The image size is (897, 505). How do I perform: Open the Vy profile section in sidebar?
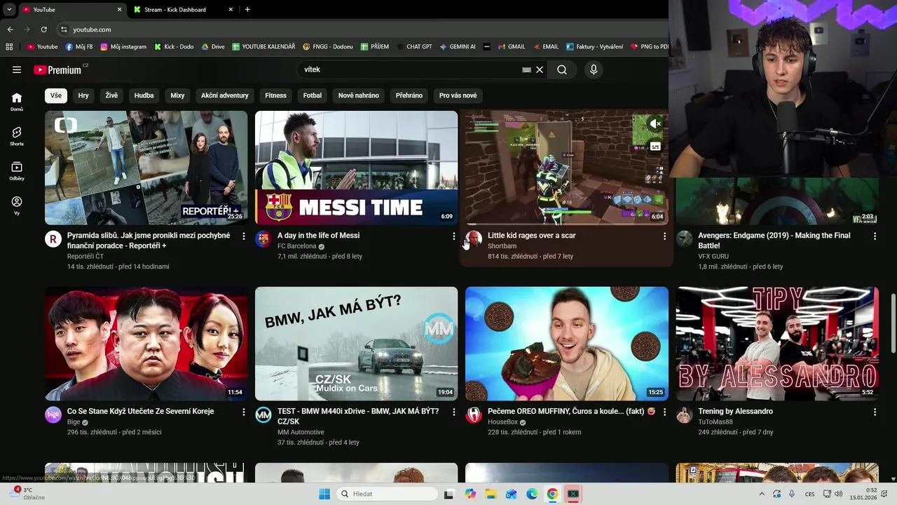(17, 206)
